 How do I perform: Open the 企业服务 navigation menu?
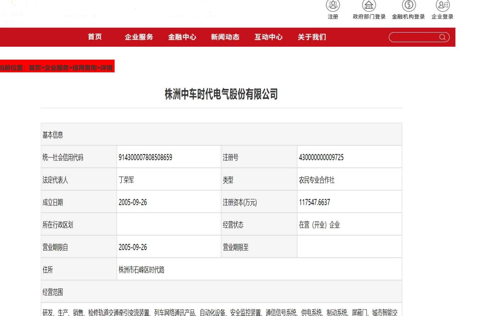[139, 37]
